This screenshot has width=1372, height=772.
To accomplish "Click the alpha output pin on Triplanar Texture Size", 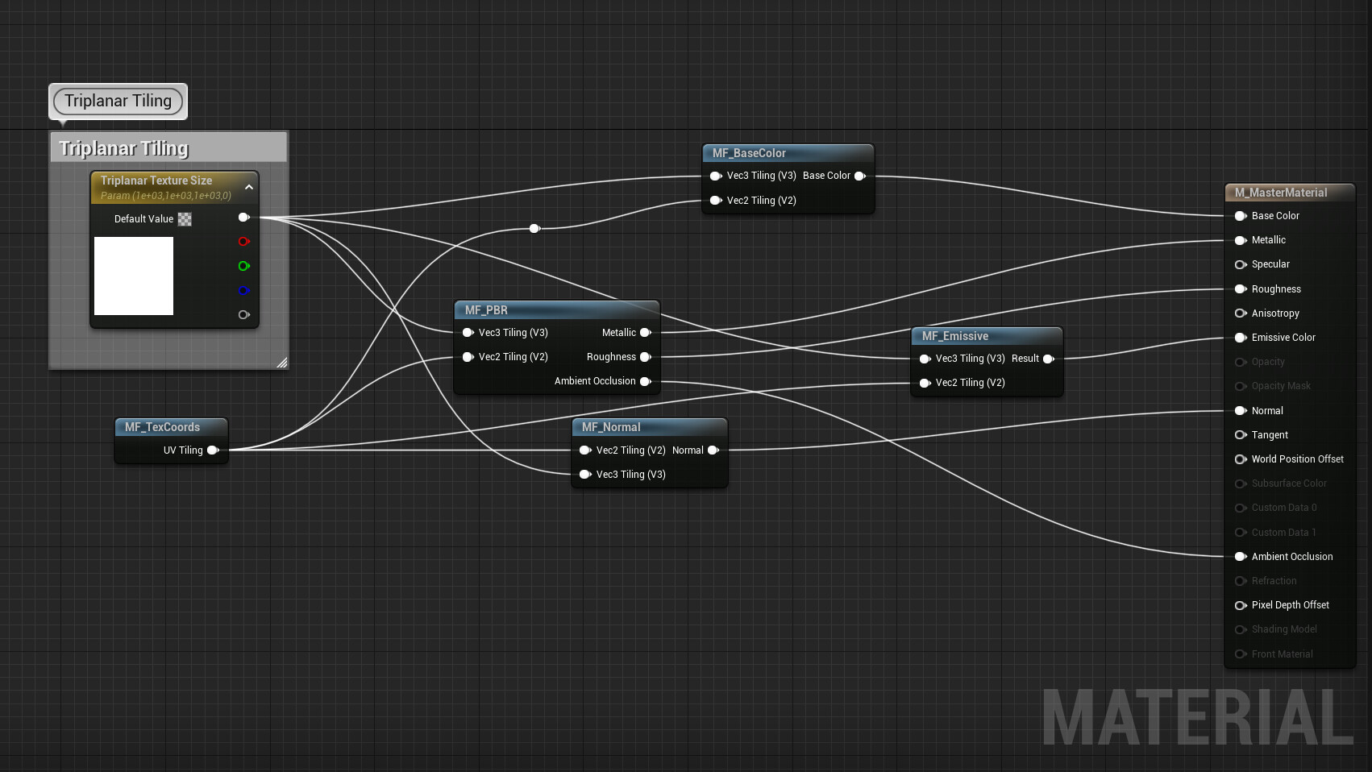I will coord(244,314).
